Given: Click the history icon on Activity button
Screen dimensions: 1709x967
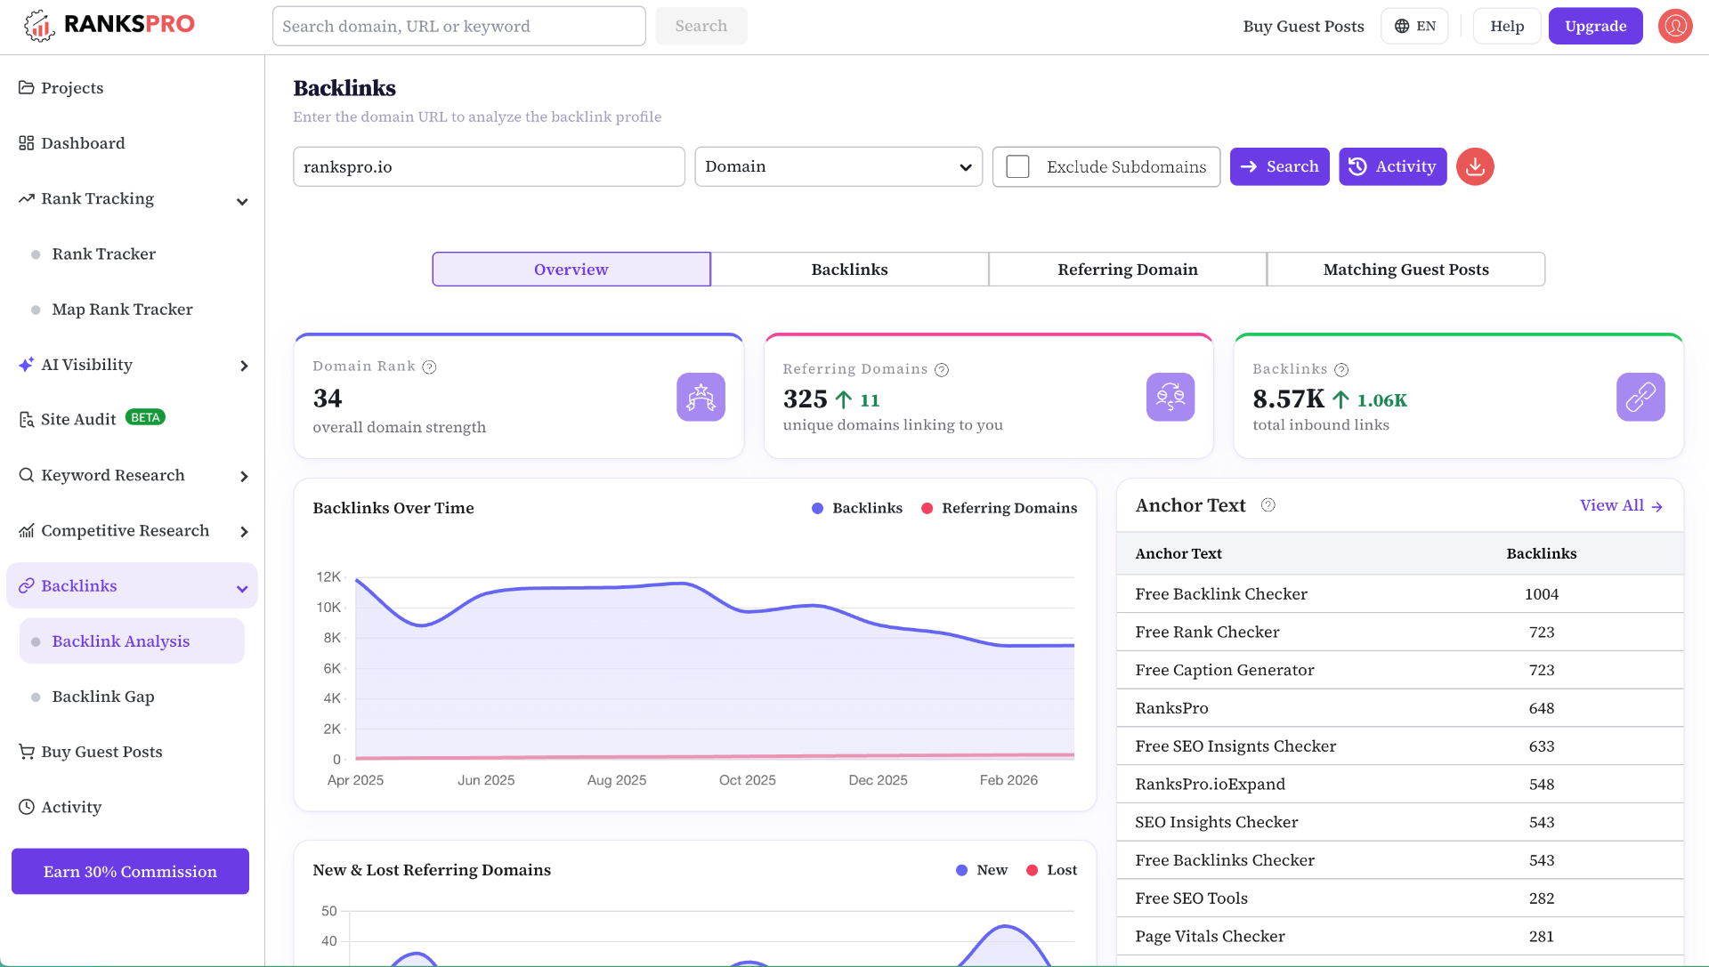Looking at the screenshot, I should 1357,166.
